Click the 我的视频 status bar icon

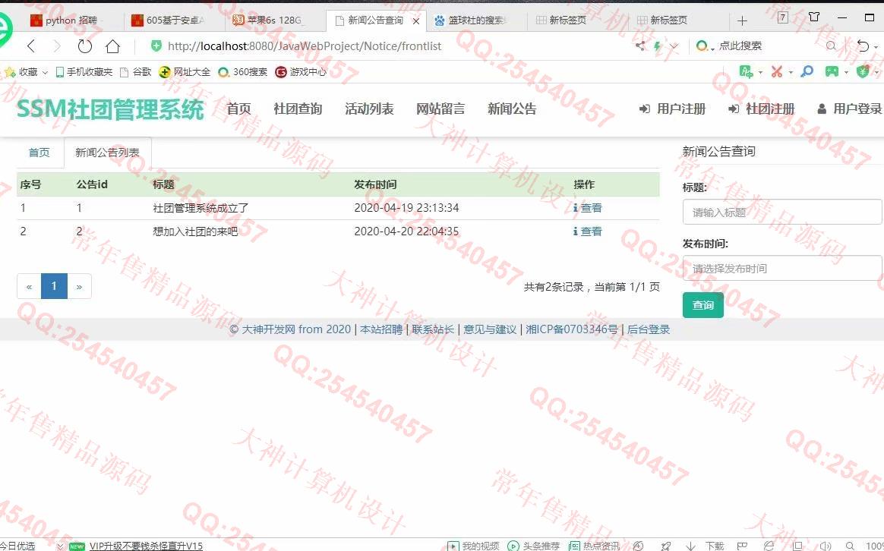474,546
